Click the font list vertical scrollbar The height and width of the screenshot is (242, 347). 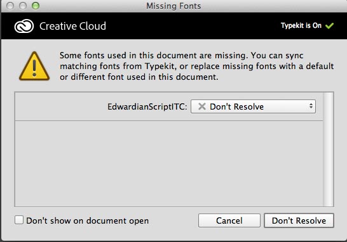328,150
